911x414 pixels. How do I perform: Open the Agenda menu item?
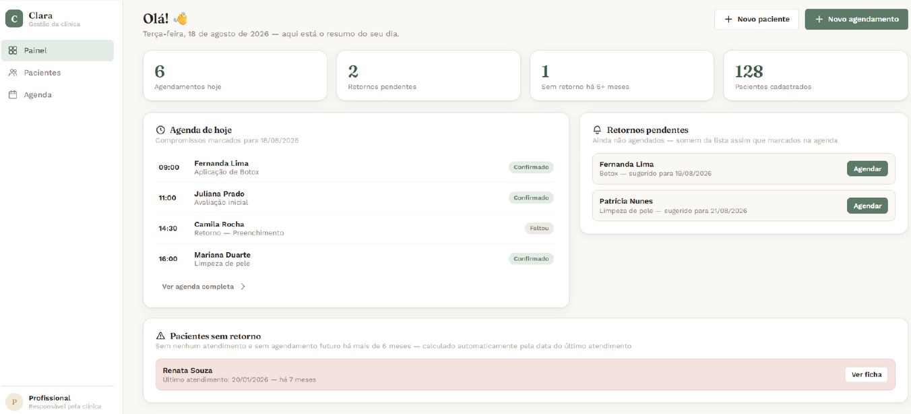57,95
